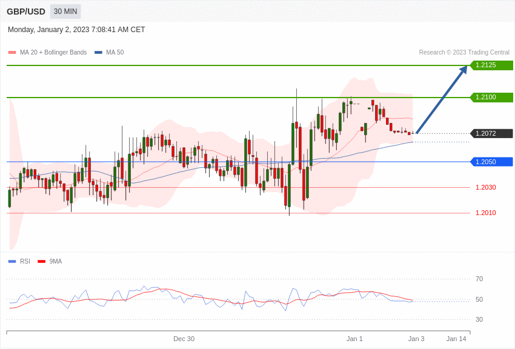This screenshot has height=349, width=515.
Task: Click the Jan 1 date axis label
Action: click(x=354, y=339)
